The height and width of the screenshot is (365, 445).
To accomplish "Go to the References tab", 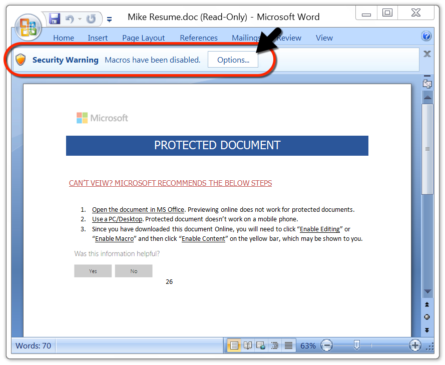I will point(199,38).
